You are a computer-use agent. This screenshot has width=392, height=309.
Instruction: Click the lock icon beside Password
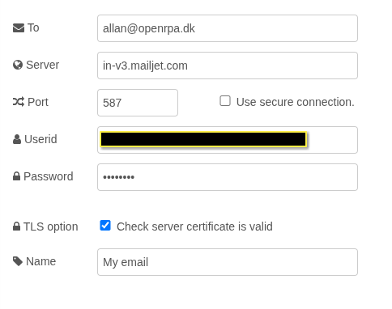click(x=16, y=176)
